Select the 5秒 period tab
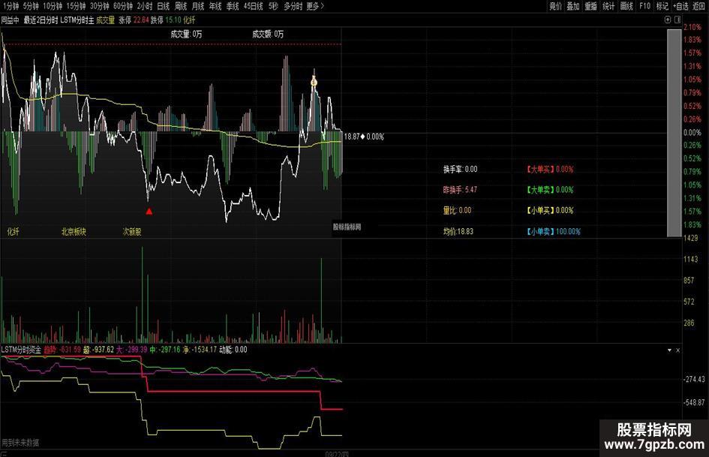The image size is (709, 457). click(273, 6)
